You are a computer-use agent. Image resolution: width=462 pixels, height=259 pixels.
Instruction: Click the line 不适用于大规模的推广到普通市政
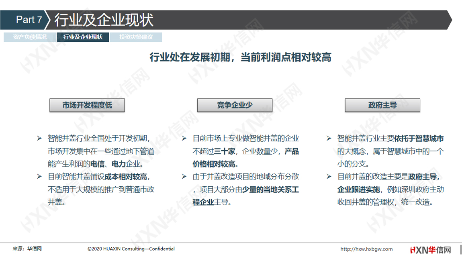coord(101,190)
